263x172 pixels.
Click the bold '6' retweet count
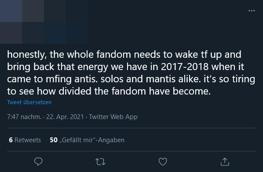(11, 140)
